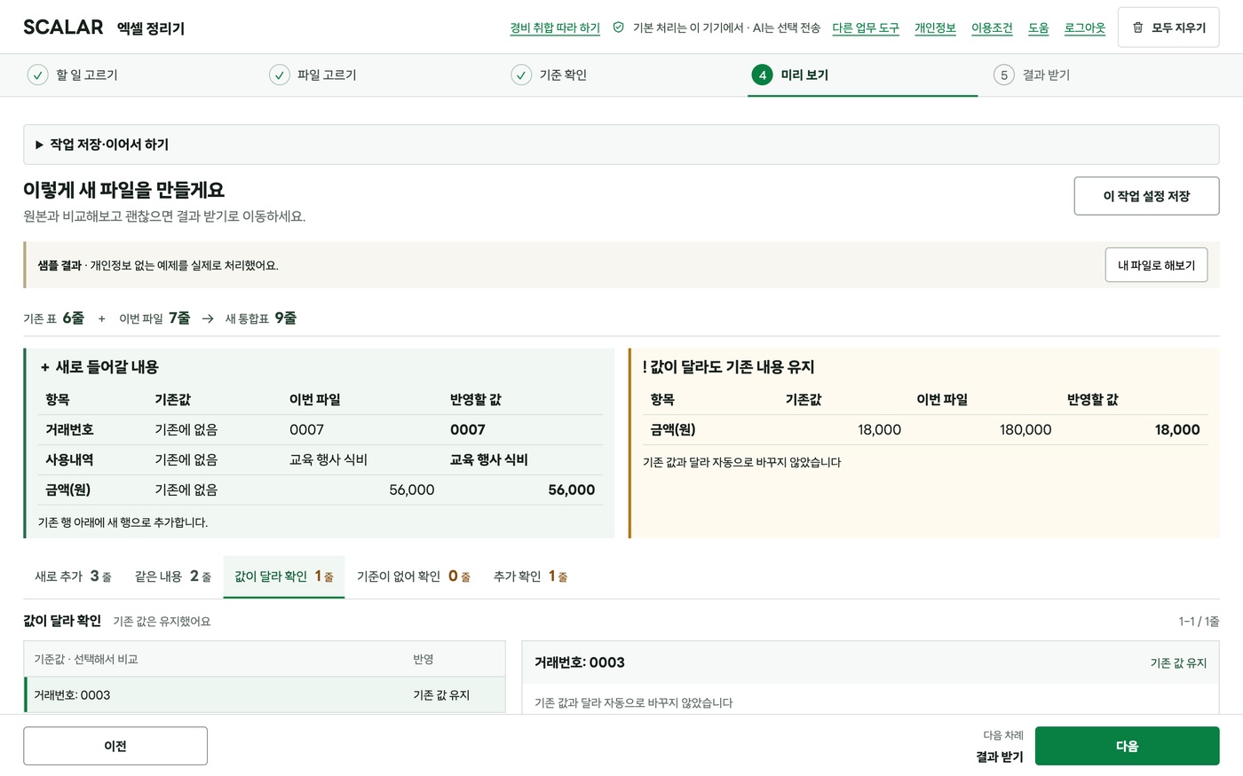The image size is (1243, 776).
Task: Click bold 교육 행사 식비 cell
Action: (x=489, y=459)
